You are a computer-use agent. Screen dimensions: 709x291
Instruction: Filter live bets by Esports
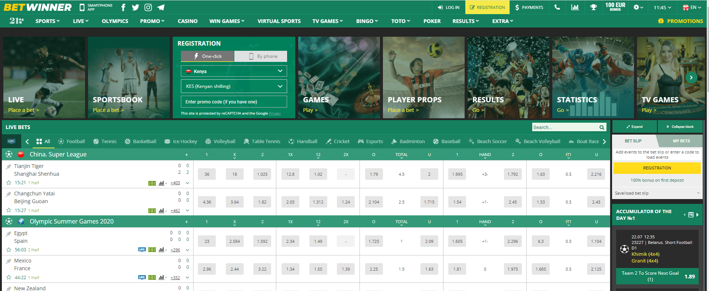[370, 141]
